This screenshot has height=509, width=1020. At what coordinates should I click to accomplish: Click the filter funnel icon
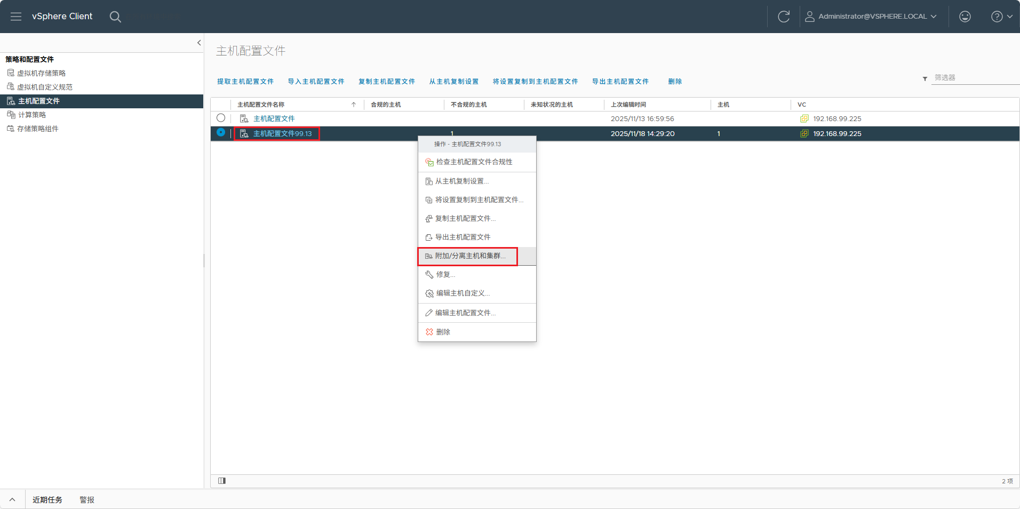(925, 79)
